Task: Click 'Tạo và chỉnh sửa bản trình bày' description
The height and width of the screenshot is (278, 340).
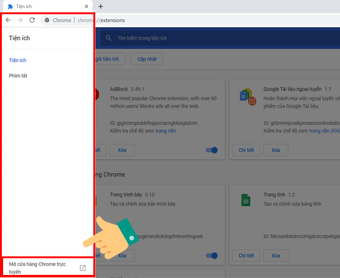Action: pos(143,204)
